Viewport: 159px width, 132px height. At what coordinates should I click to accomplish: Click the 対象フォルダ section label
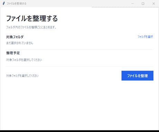(15, 37)
